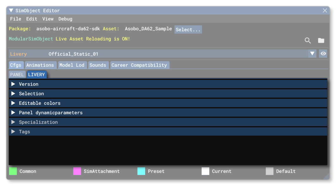Open the Career Compatibility tab

click(x=140, y=65)
